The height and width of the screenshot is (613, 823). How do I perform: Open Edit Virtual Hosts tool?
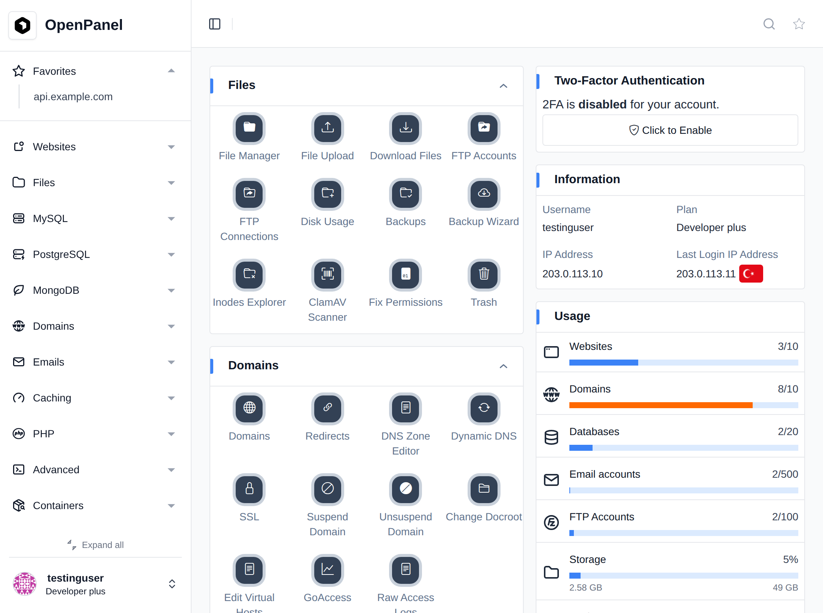pyautogui.click(x=249, y=570)
